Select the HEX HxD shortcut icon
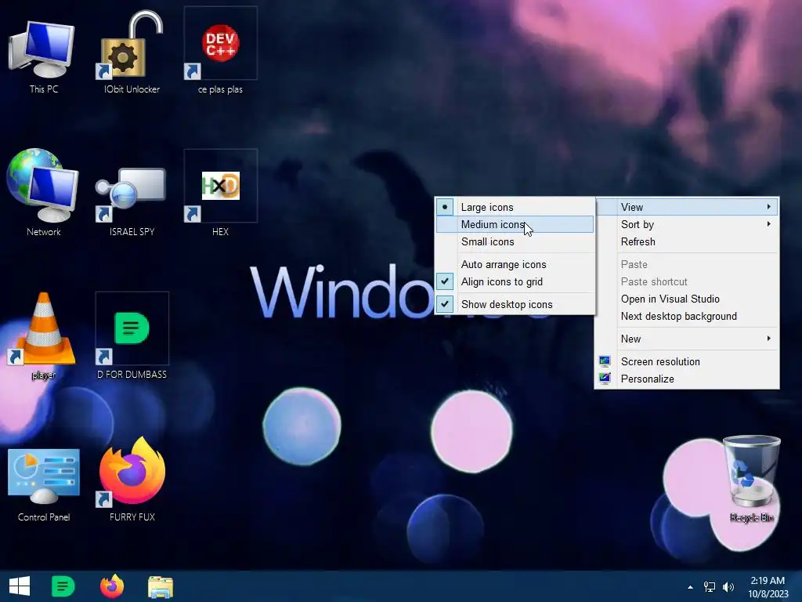Viewport: 802px width, 602px height. 220,194
